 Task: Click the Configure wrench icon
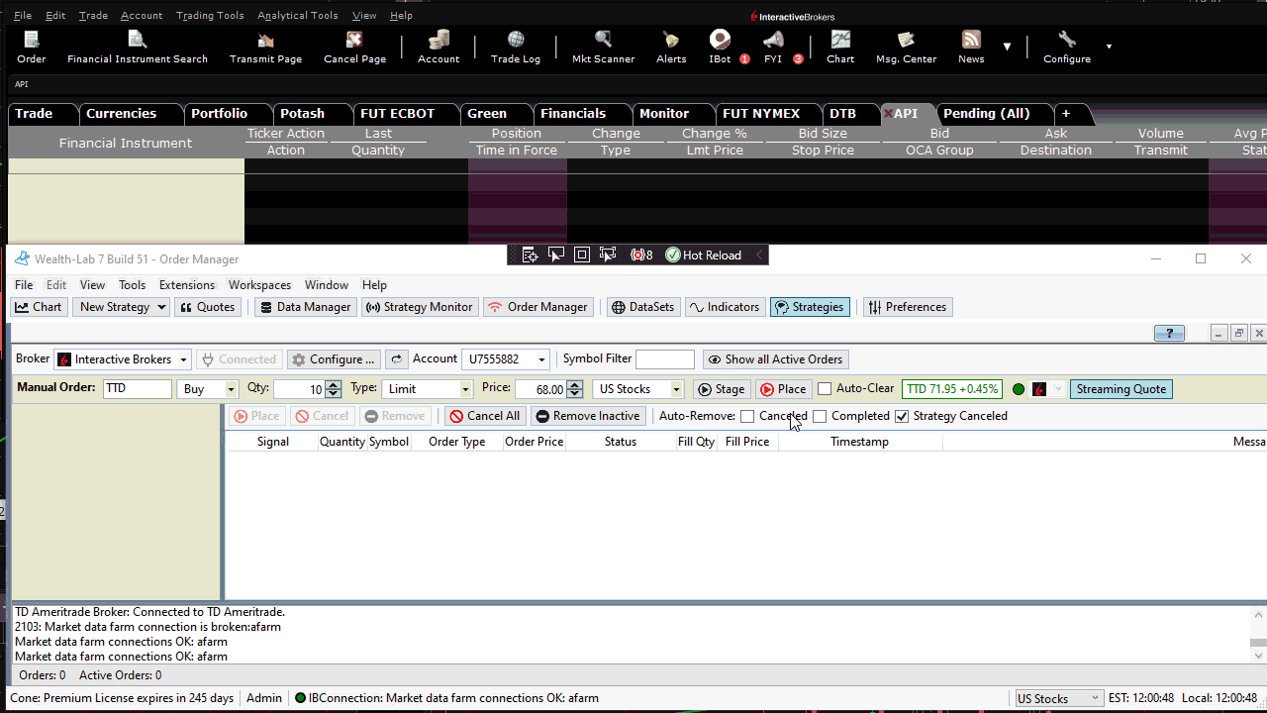click(1067, 46)
